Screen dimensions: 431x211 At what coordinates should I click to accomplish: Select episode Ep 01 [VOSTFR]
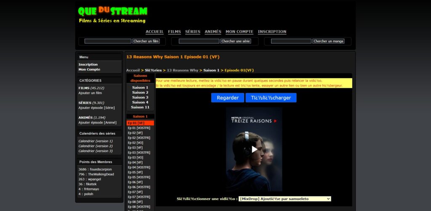pyautogui.click(x=139, y=128)
